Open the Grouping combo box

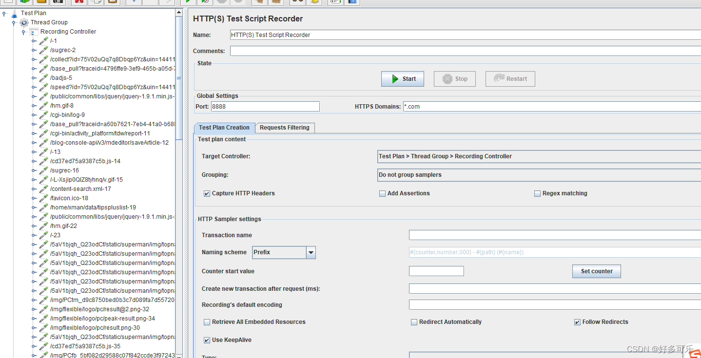tap(539, 175)
